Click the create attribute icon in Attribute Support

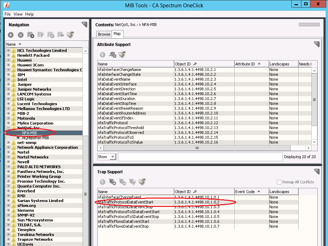pyautogui.click(x=113, y=55)
